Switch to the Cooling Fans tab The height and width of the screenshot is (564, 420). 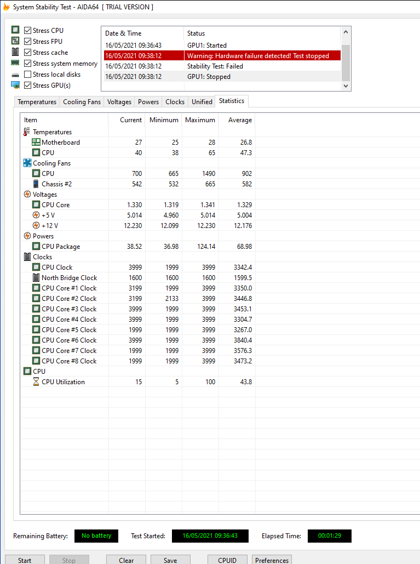coord(82,102)
